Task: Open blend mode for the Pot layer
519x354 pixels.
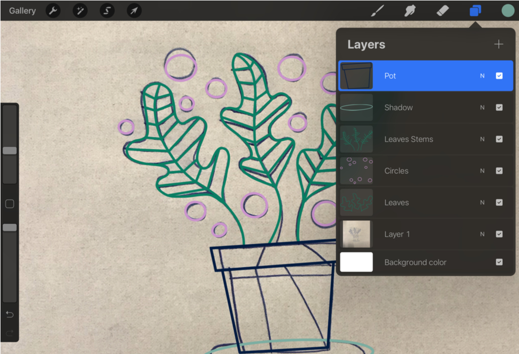Action: (482, 75)
